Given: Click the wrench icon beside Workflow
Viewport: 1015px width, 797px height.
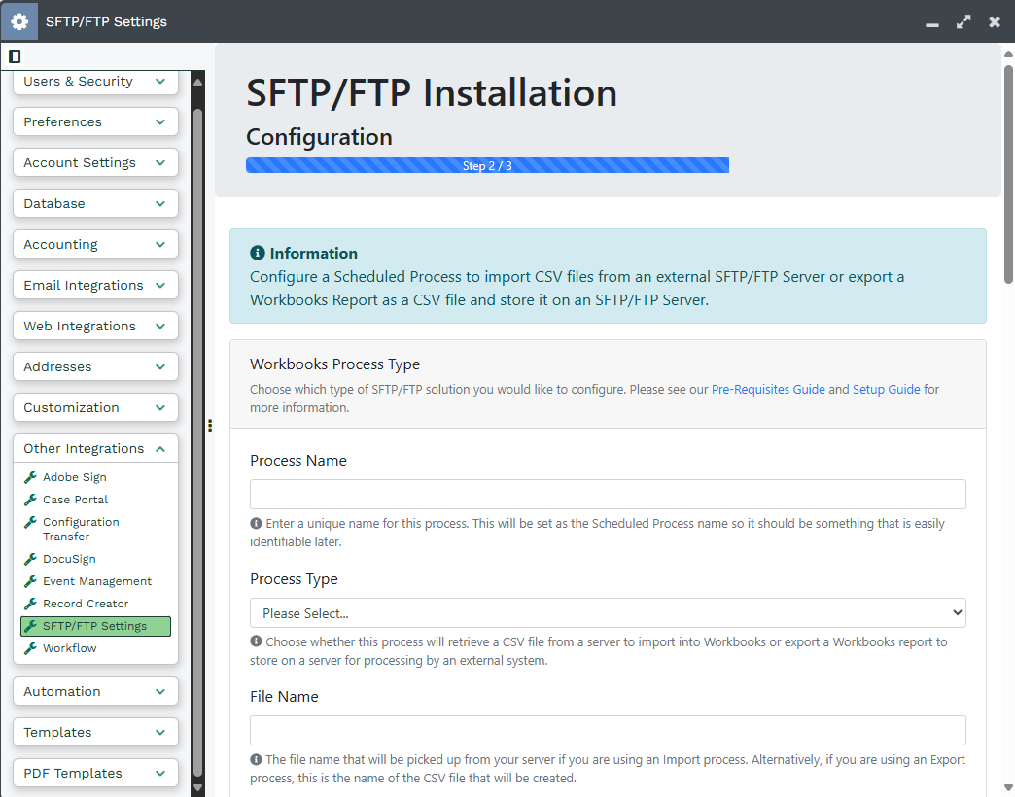Looking at the screenshot, I should [30, 648].
